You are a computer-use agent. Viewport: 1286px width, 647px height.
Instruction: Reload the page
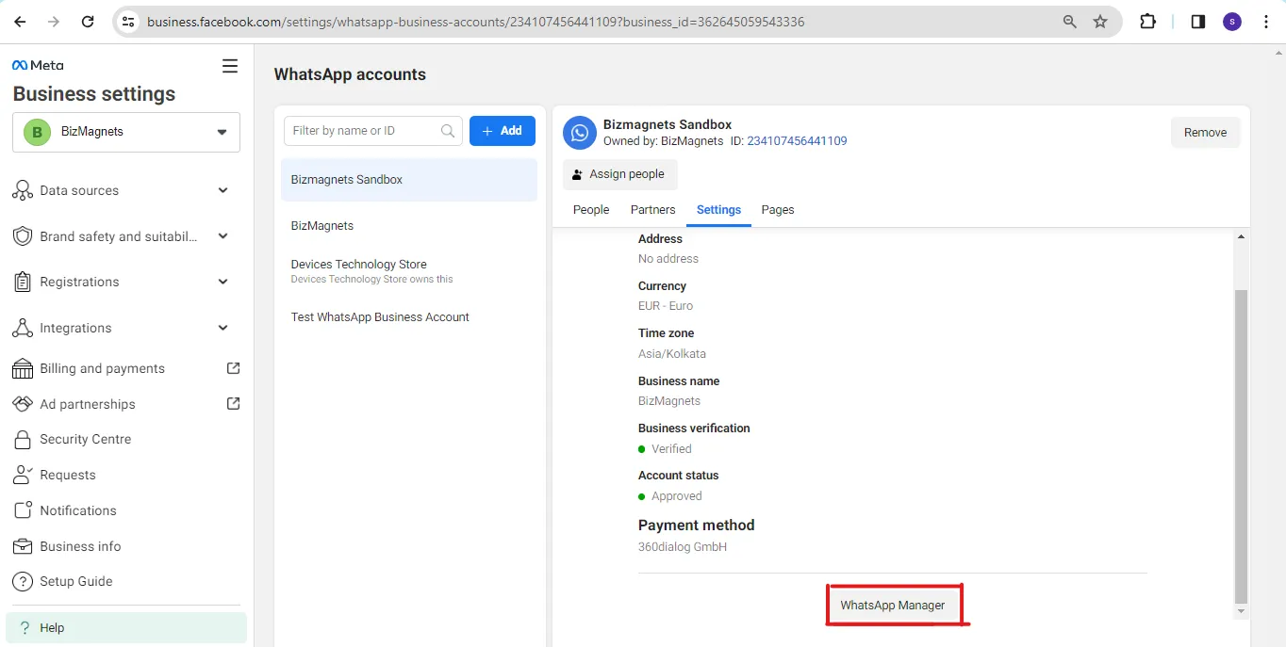[x=88, y=21]
